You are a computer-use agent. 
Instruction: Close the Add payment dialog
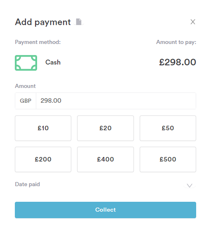(x=193, y=22)
